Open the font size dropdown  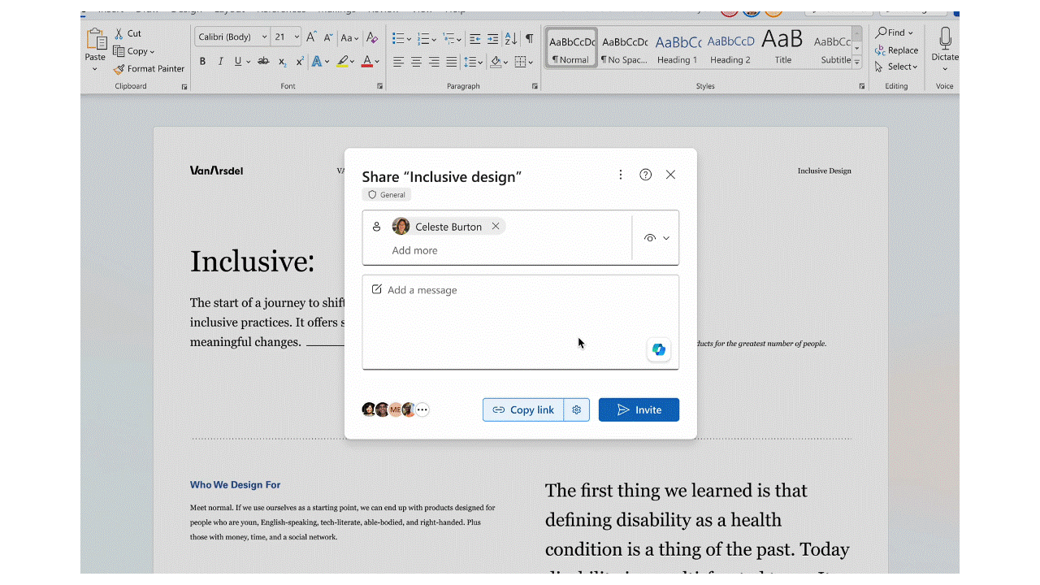click(297, 37)
